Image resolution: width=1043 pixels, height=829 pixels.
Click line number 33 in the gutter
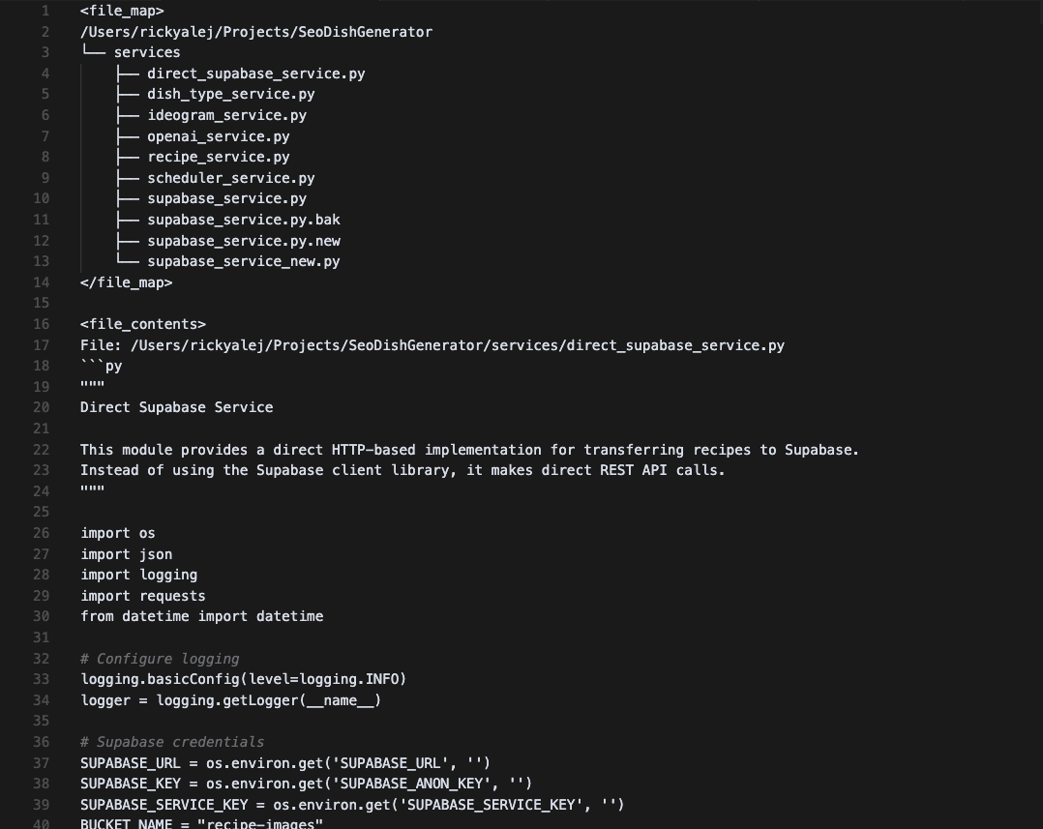[x=41, y=679]
